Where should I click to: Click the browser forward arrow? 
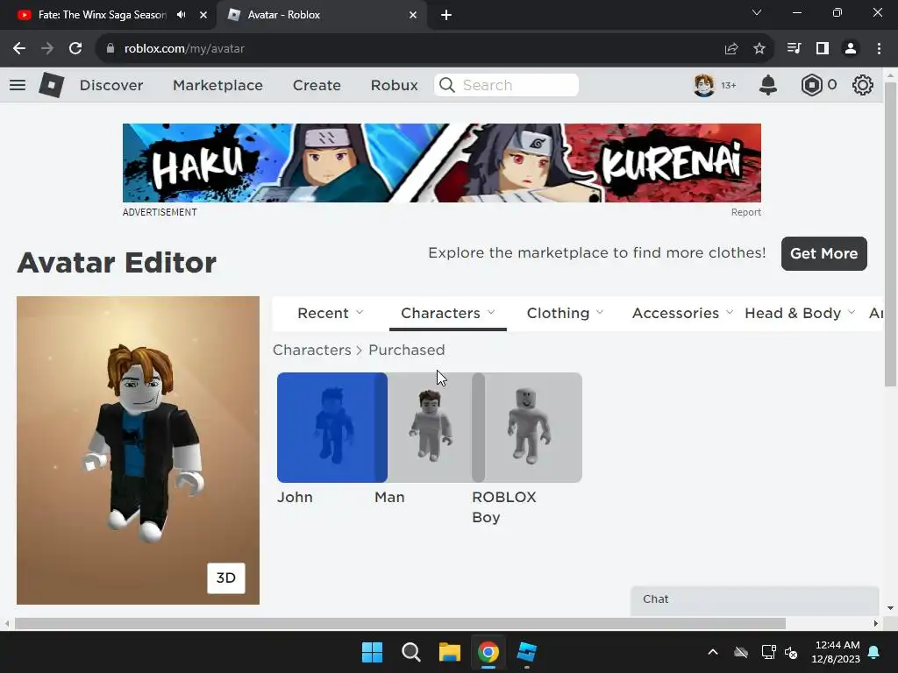(47, 49)
